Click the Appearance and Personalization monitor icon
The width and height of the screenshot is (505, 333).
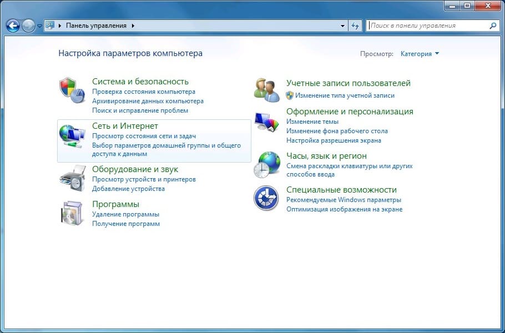coord(266,122)
